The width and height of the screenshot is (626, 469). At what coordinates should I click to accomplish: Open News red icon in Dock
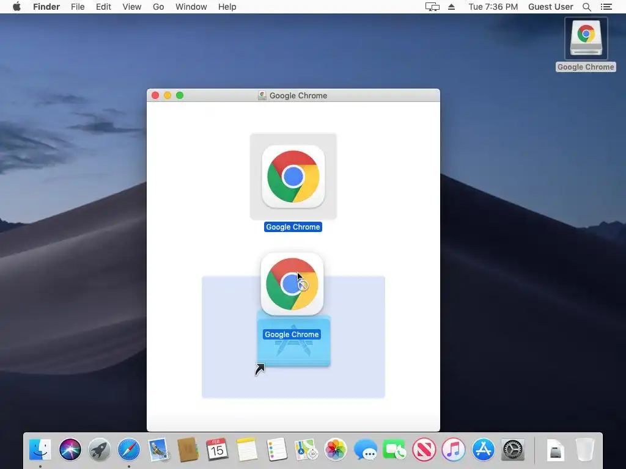tap(424, 449)
